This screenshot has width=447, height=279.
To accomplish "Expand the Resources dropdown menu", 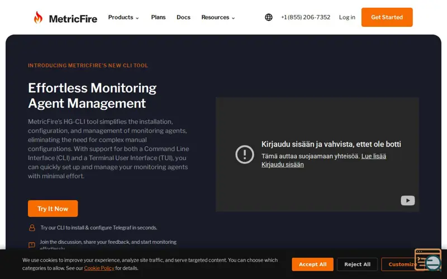I will (x=218, y=17).
